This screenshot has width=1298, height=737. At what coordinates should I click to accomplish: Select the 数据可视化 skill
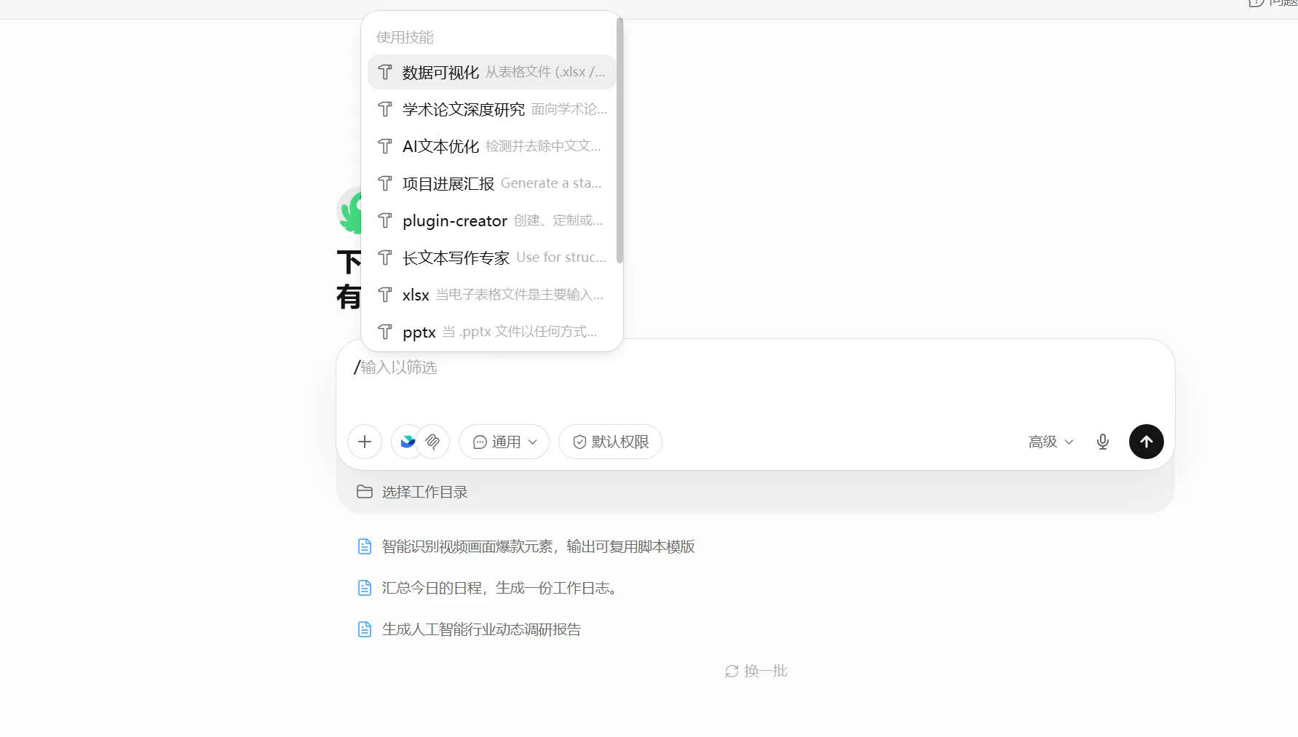pyautogui.click(x=491, y=72)
